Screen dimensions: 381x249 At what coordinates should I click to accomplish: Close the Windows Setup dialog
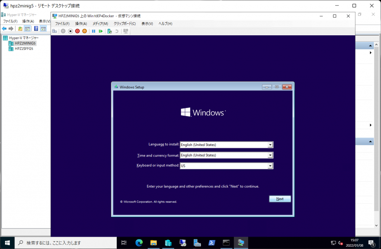click(287, 87)
